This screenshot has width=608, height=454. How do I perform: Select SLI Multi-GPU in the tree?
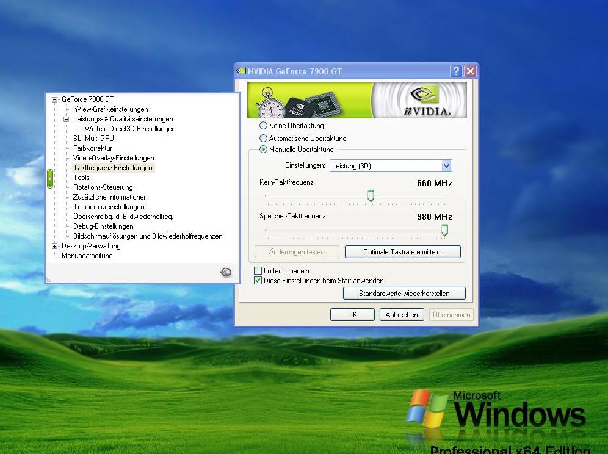point(93,139)
